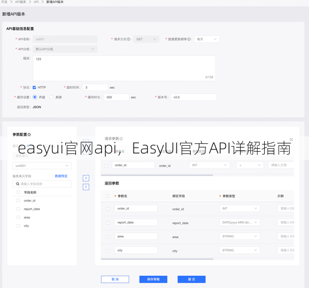The height and width of the screenshot is (288, 309).
Task: Click the 描述 description text area
Action: tap(124, 68)
